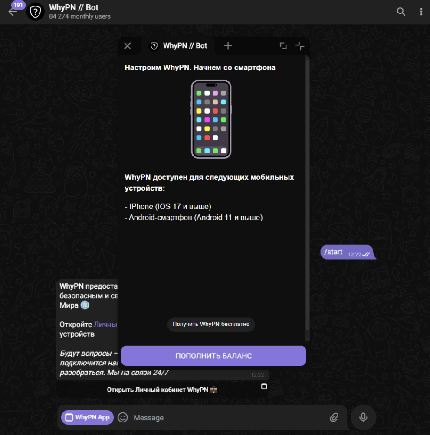430x435 pixels.
Task: Search in this chat
Action: [401, 12]
